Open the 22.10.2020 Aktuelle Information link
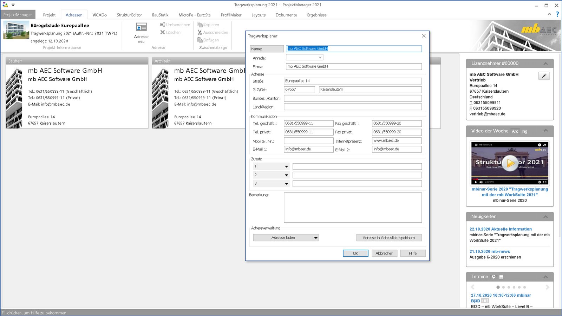Viewport: 562px width, 316px height. [501, 229]
